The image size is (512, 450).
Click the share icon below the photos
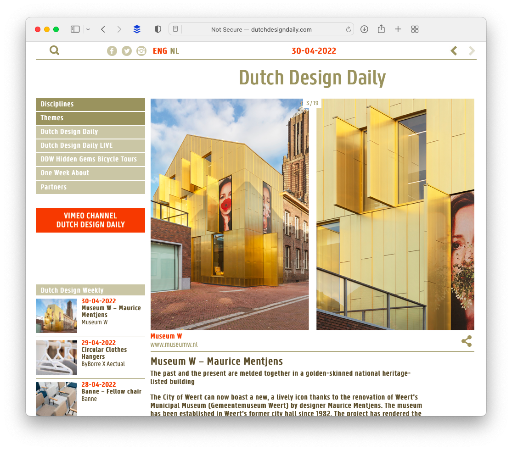pyautogui.click(x=467, y=341)
